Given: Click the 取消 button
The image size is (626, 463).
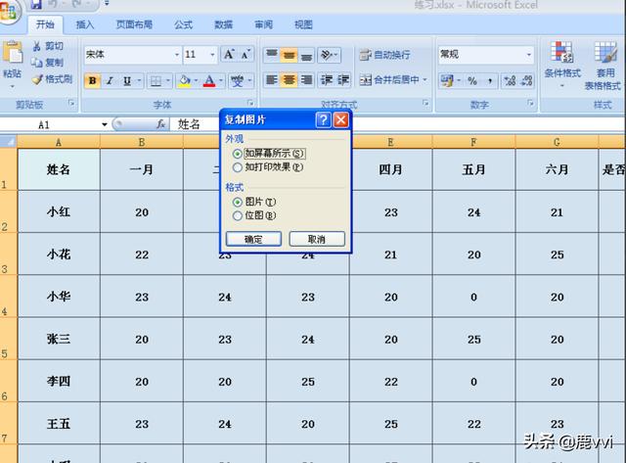Looking at the screenshot, I should 317,239.
